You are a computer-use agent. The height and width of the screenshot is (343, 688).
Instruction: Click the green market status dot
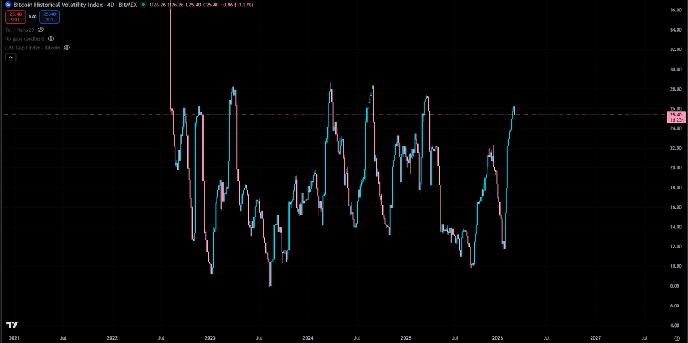[x=143, y=5]
